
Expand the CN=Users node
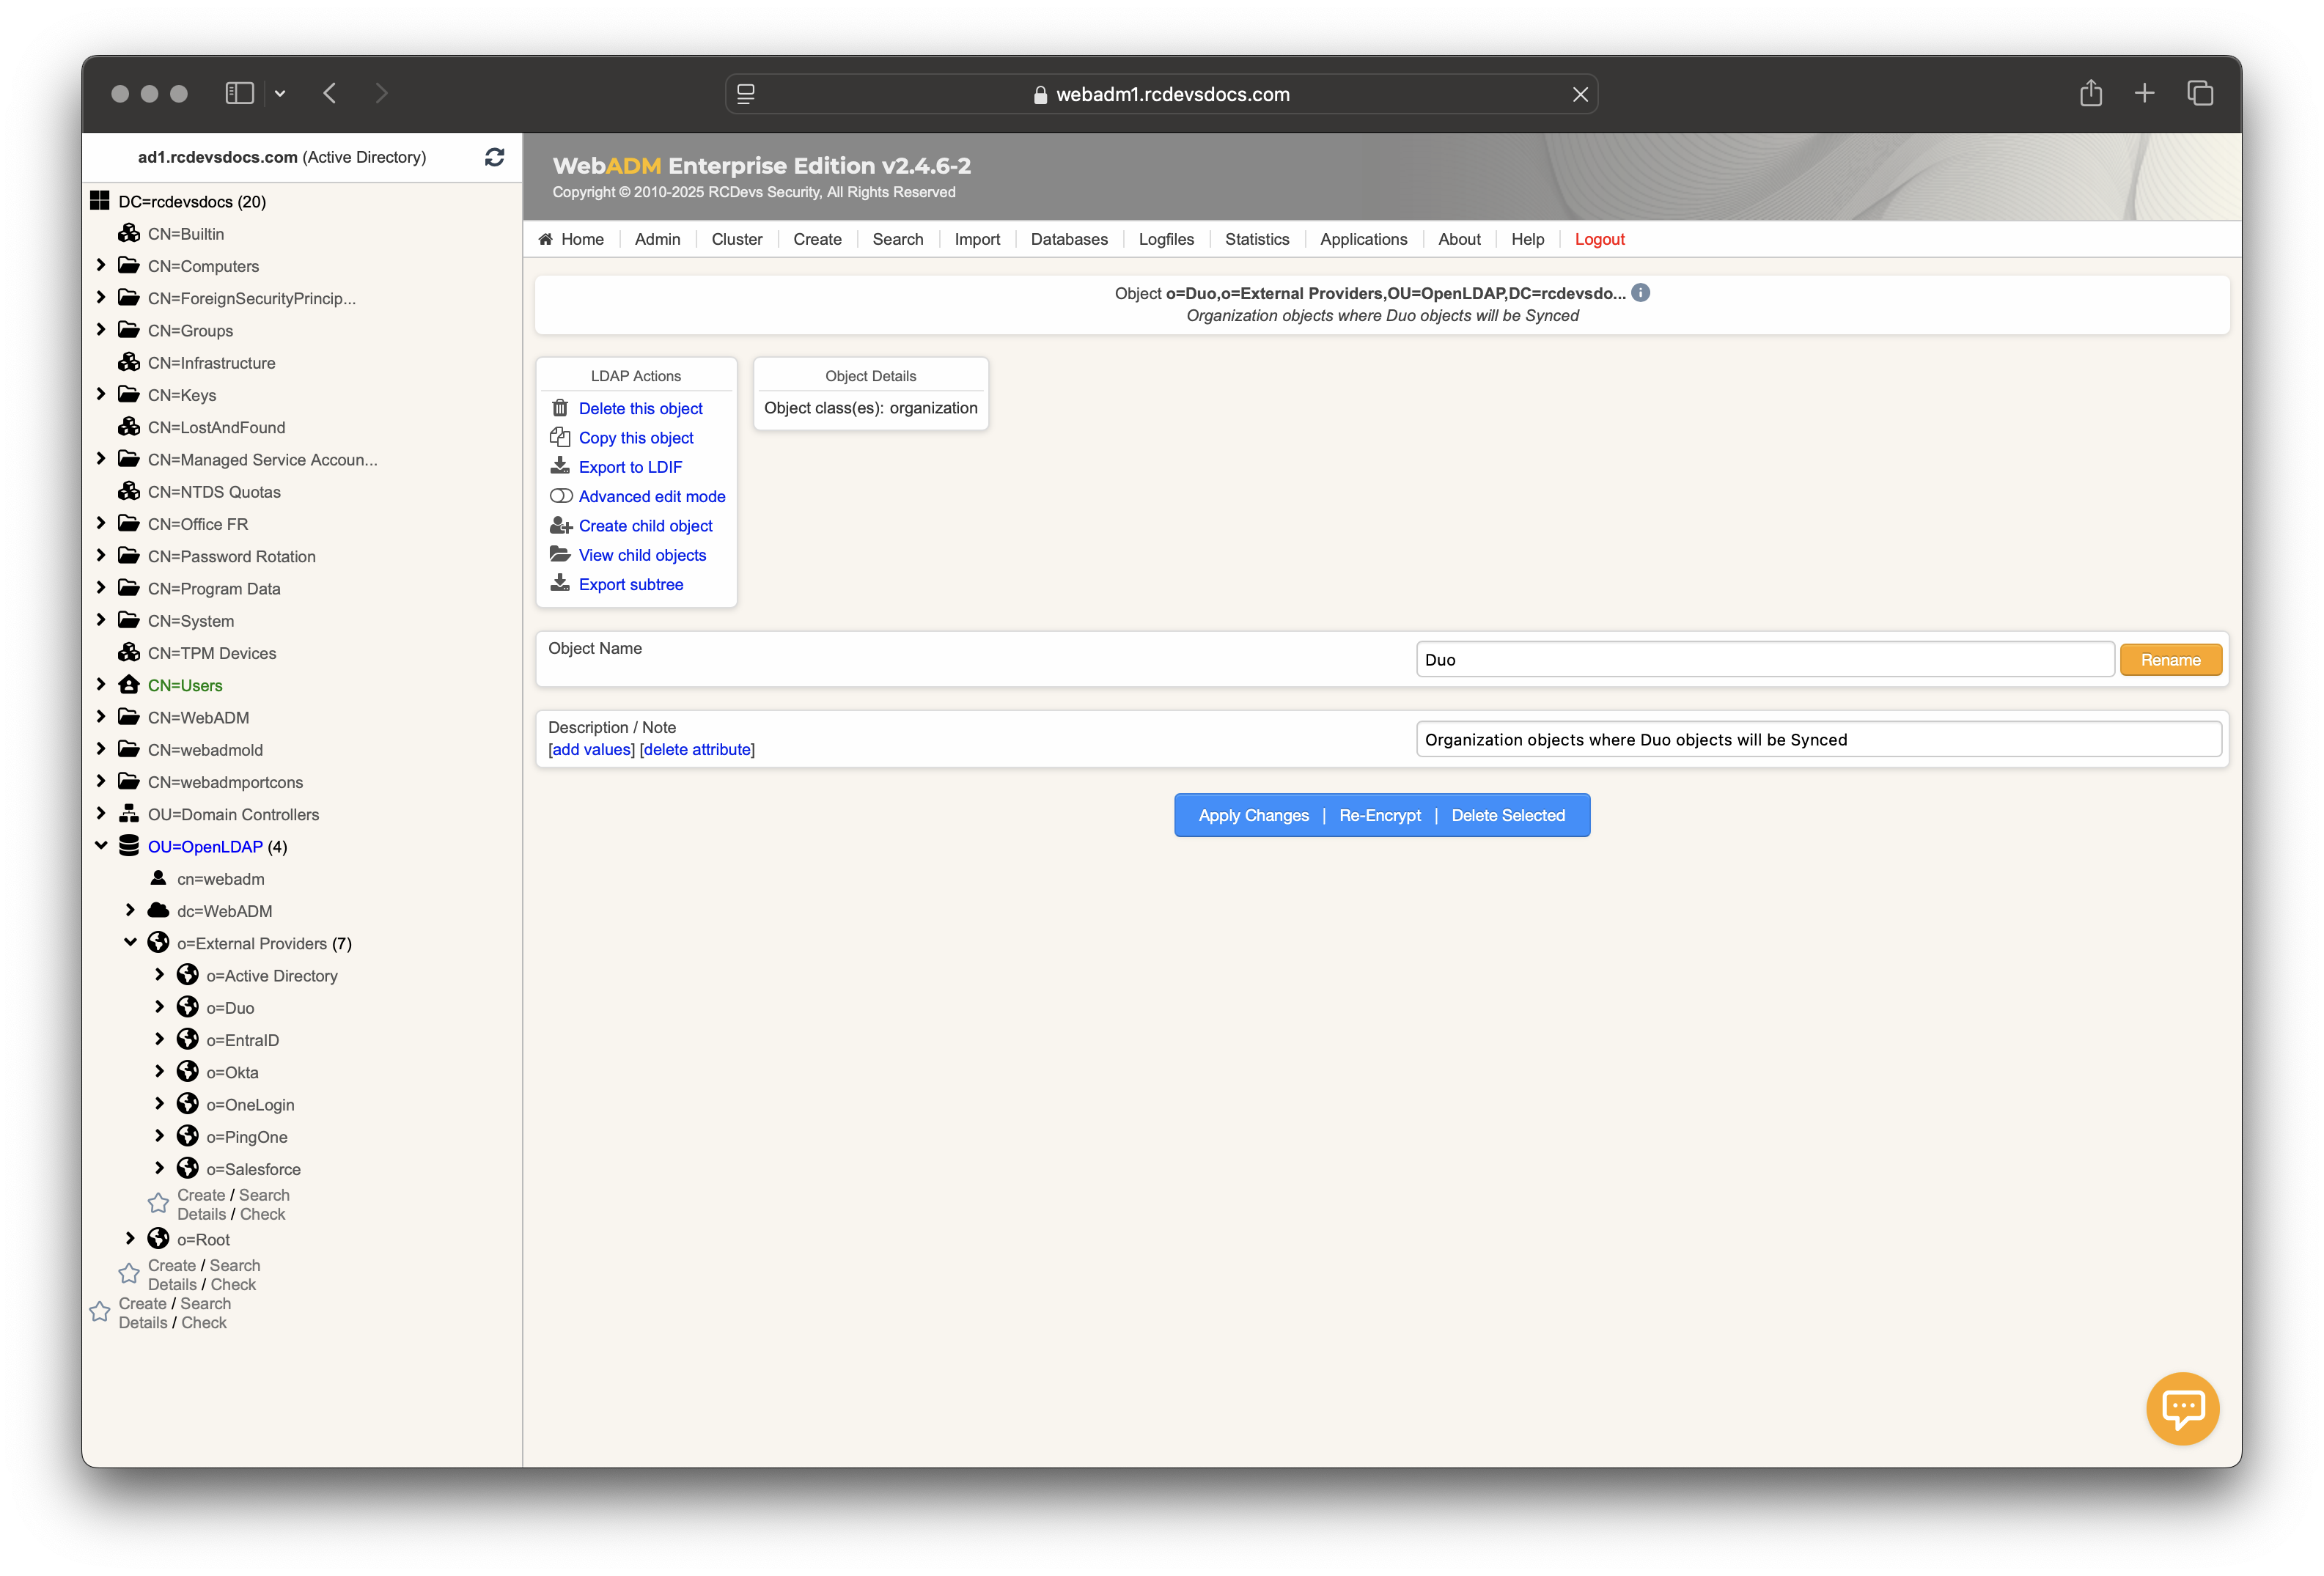pos(101,684)
